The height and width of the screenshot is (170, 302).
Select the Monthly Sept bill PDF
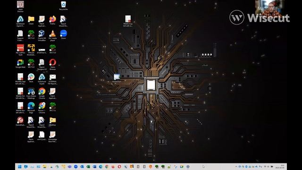[20, 79]
